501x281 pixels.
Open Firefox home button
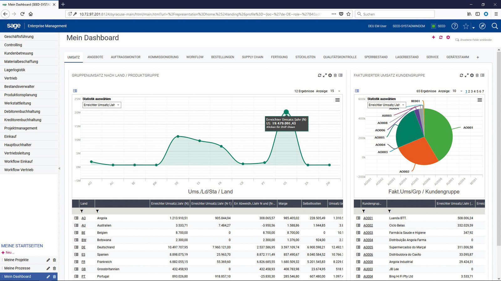pos(31,14)
